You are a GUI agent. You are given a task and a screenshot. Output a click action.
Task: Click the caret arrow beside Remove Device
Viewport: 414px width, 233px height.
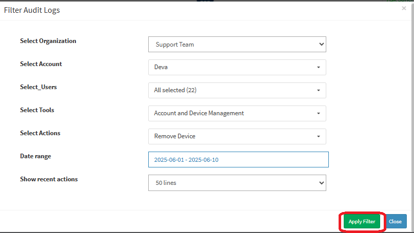pyautogui.click(x=319, y=137)
